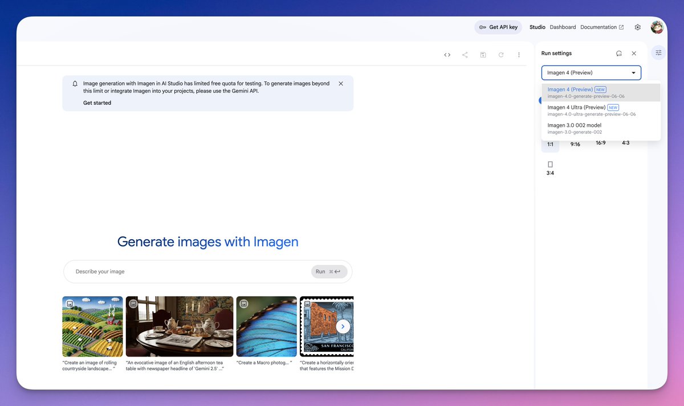Open the Dashboard tab
This screenshot has width=684, height=406.
click(x=563, y=27)
